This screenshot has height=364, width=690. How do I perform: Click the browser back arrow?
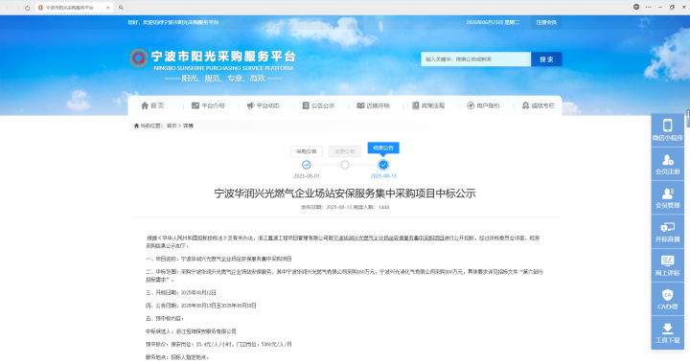coord(8,8)
